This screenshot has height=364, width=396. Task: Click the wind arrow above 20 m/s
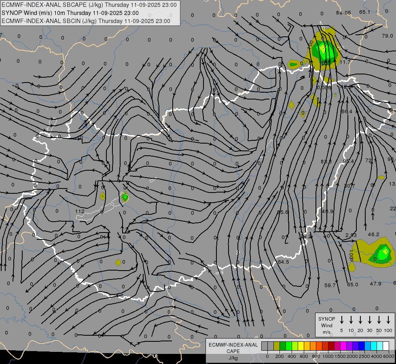360,320
